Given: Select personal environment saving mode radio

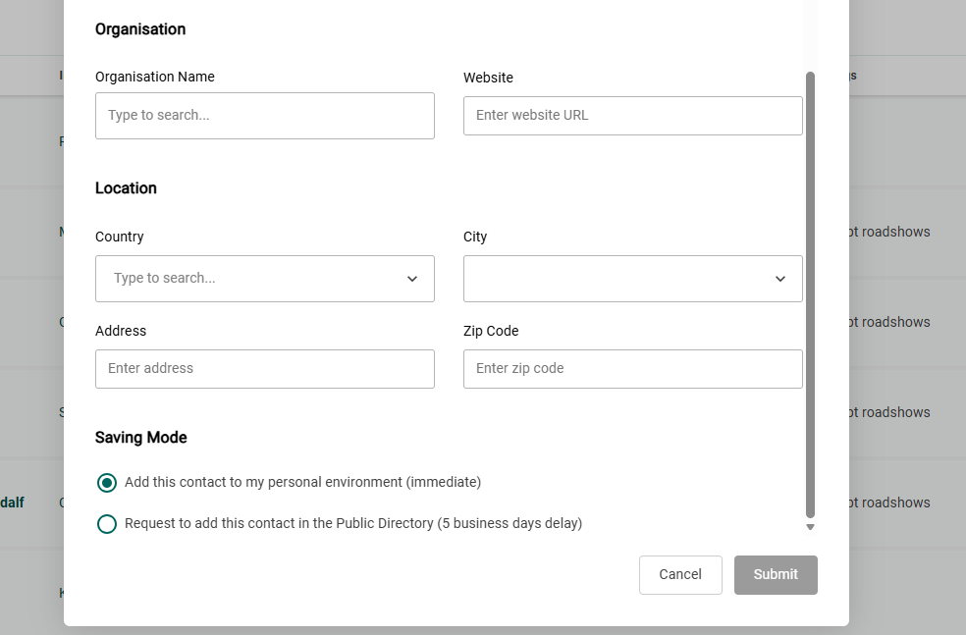Looking at the screenshot, I should 107,483.
